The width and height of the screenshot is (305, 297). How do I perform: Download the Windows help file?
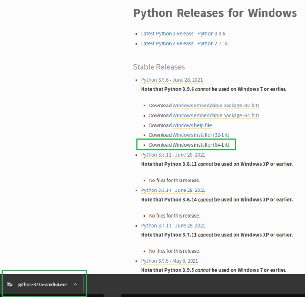click(x=192, y=125)
